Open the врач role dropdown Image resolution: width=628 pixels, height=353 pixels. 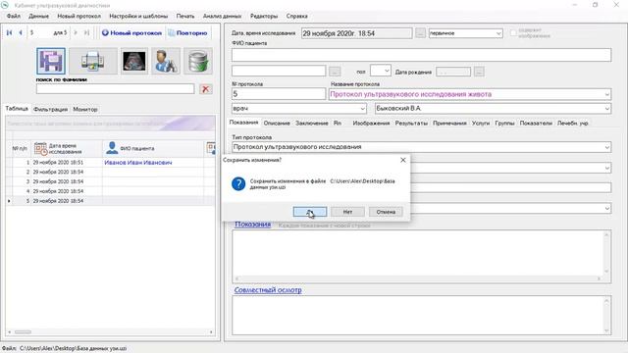(x=362, y=109)
